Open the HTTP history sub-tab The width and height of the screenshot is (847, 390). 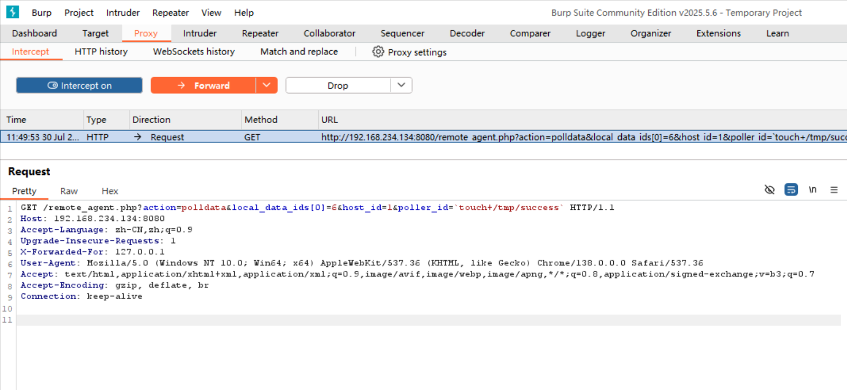pos(101,51)
